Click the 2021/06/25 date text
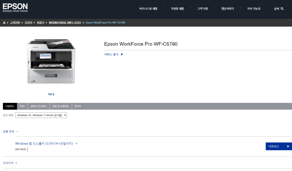The height and width of the screenshot is (171, 292). 21,149
